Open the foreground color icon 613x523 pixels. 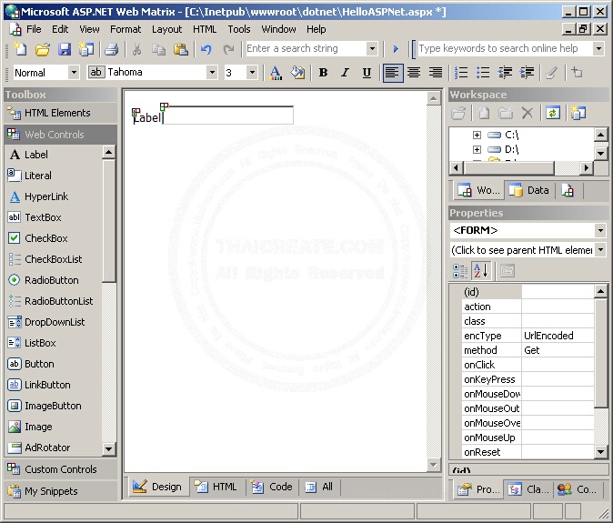276,73
